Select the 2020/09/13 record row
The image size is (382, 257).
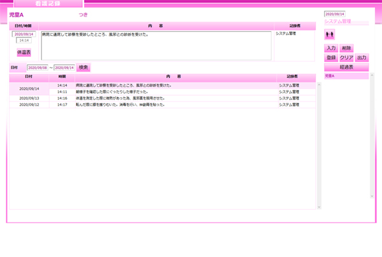click(x=166, y=98)
